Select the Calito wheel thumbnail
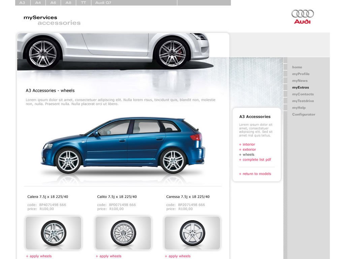The image size is (345, 259). coord(123,233)
